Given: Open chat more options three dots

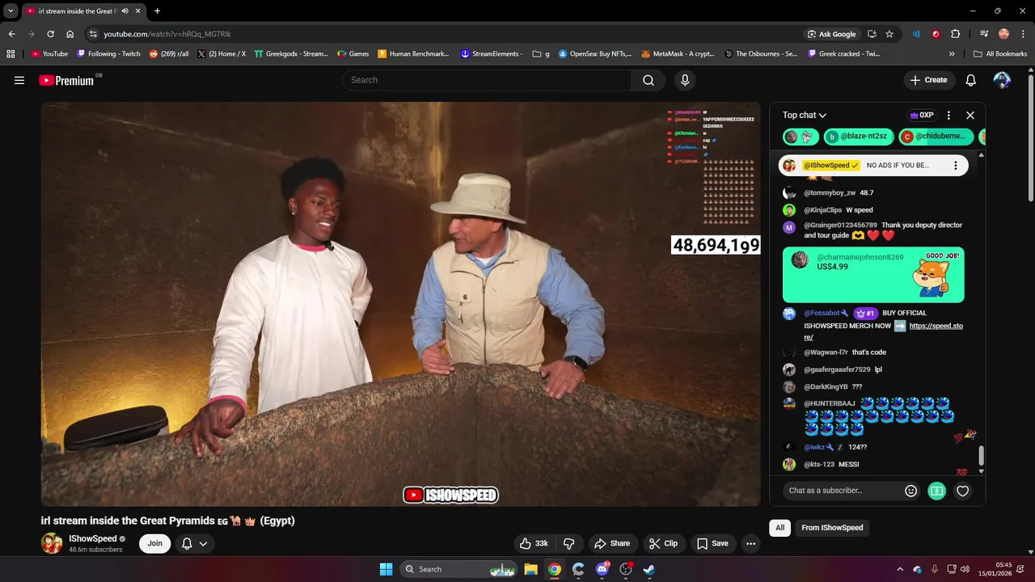Looking at the screenshot, I should coord(948,116).
